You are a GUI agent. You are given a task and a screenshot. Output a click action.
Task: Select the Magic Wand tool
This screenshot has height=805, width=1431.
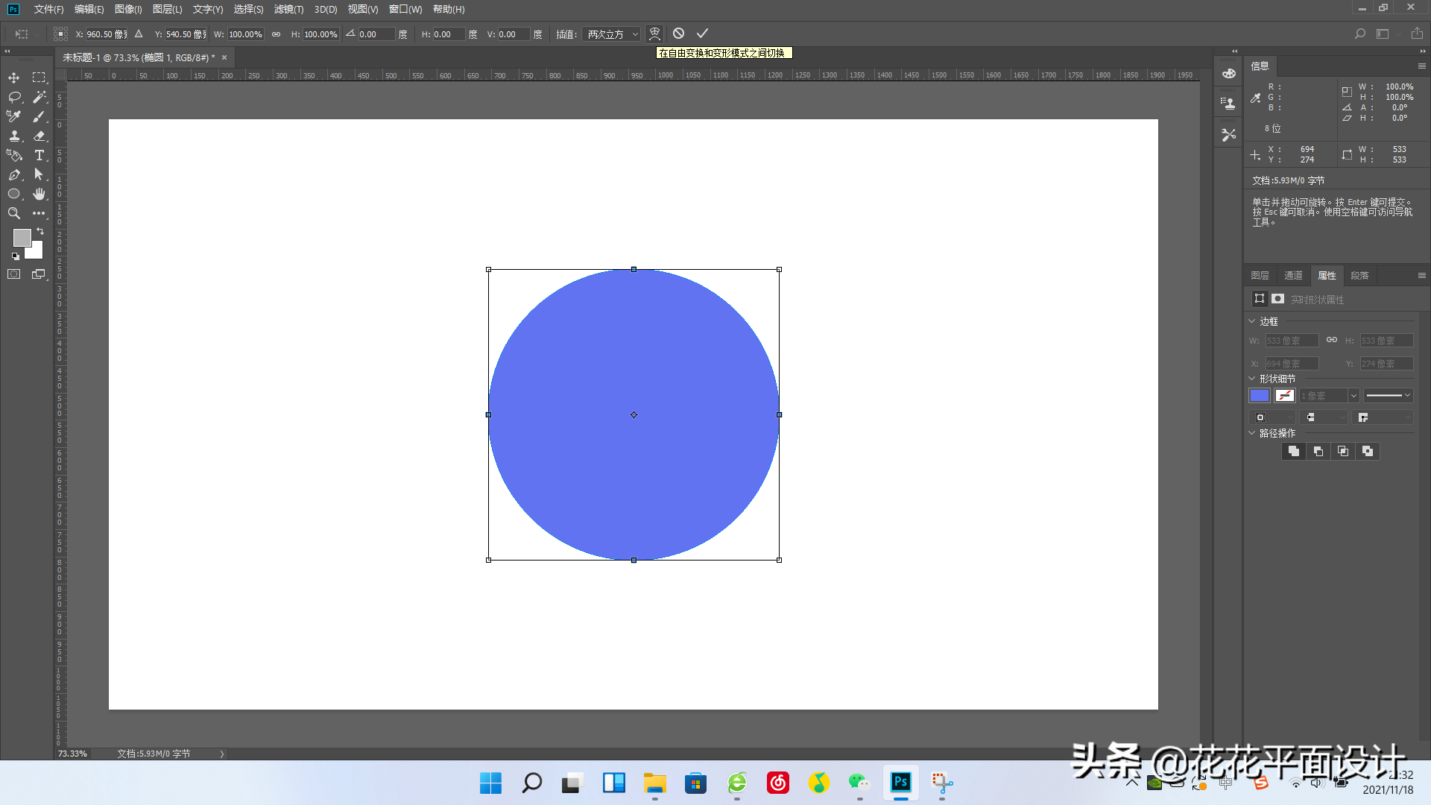pyautogui.click(x=39, y=97)
